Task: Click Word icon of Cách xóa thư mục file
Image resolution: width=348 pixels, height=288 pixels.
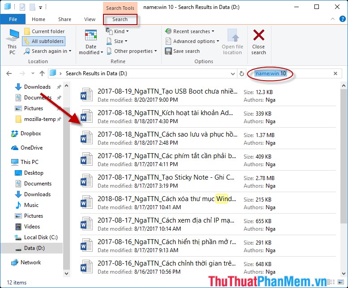Action: (86, 202)
